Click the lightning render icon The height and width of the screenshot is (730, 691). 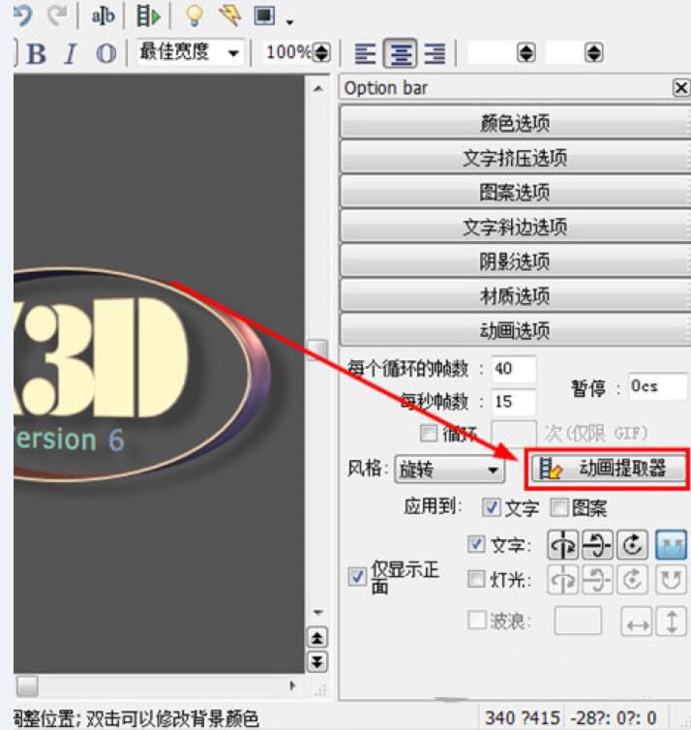point(229,15)
